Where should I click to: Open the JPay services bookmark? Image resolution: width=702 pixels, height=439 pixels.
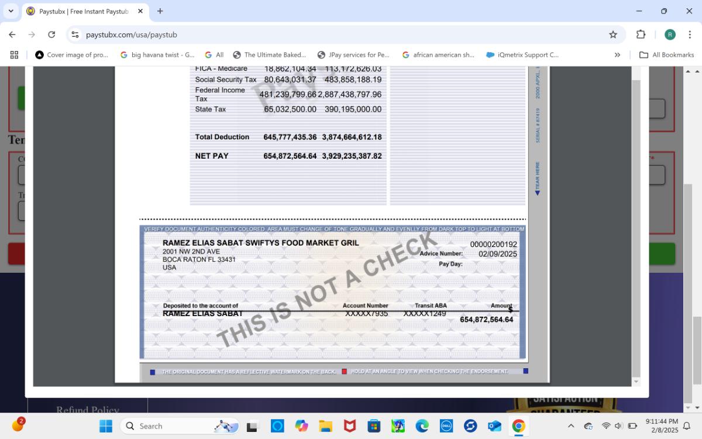pyautogui.click(x=353, y=55)
